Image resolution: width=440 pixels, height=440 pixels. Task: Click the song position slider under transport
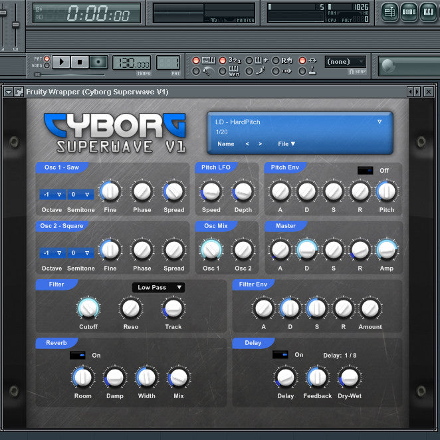coord(68,74)
